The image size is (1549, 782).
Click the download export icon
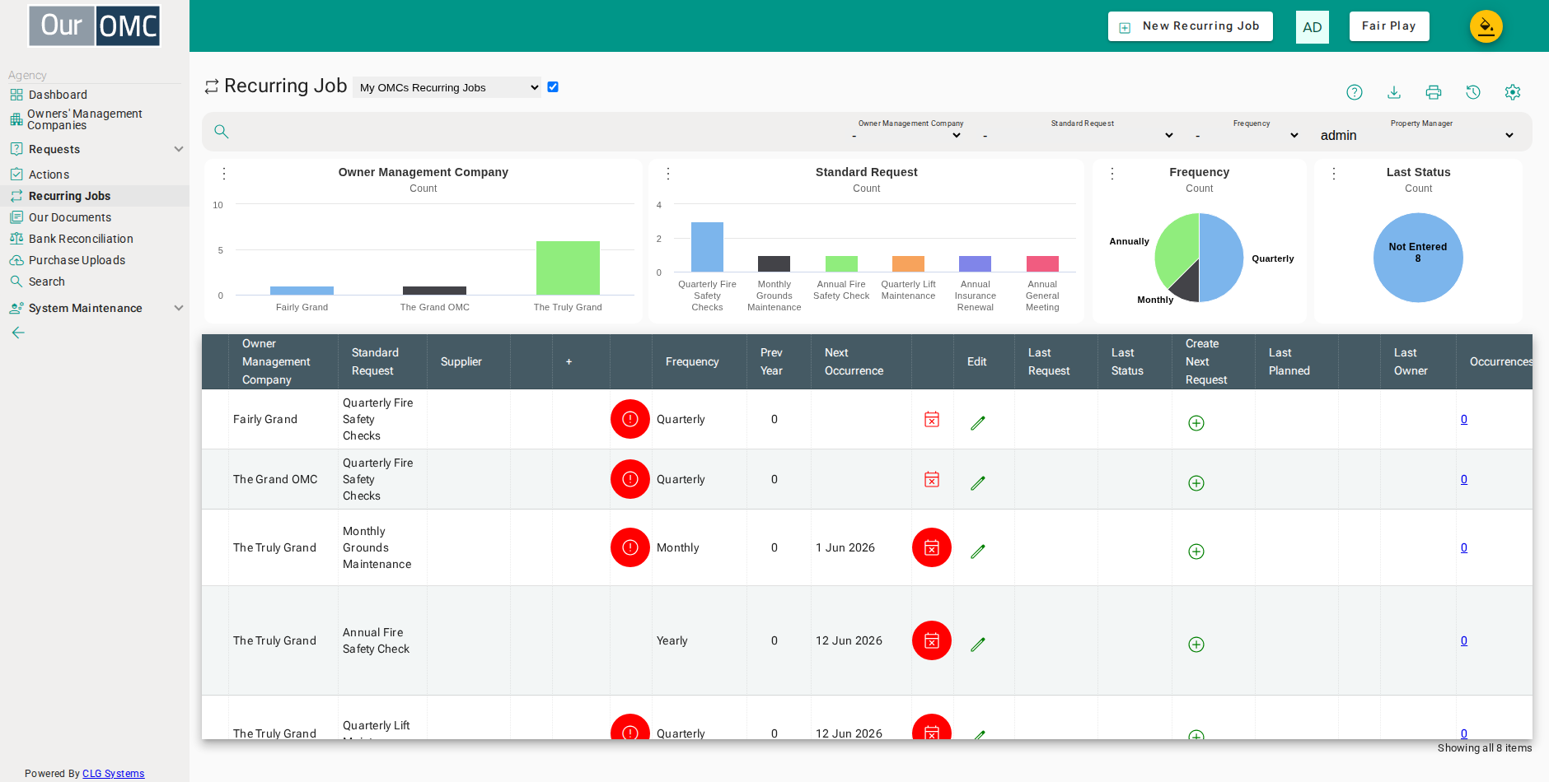tap(1394, 92)
